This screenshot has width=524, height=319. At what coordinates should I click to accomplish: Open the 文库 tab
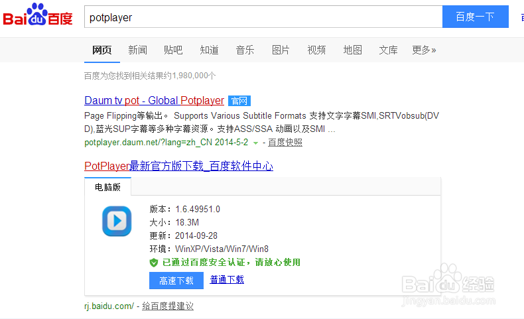(388, 50)
